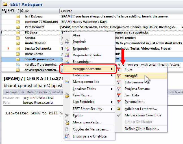Click the bell icon beside Adicionar Lembrete
183x144 pixels.
pyautogui.click(x=119, y=109)
